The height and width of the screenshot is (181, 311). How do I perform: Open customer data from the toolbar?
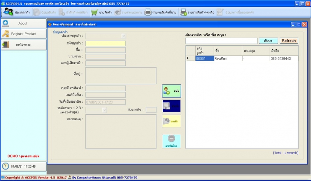[x=17, y=12]
